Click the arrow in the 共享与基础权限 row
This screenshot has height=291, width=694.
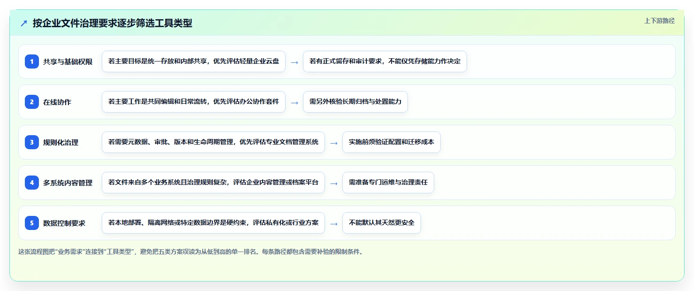tap(294, 62)
